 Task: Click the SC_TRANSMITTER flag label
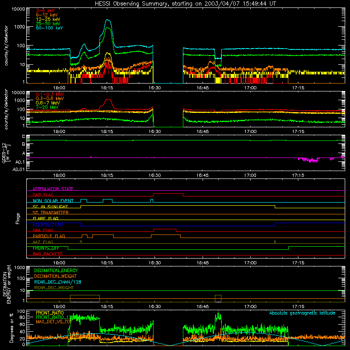pyautogui.click(x=50, y=212)
